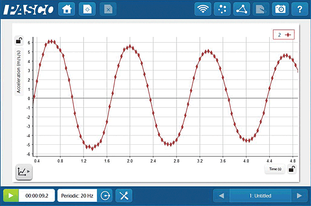Image resolution: width=311 pixels, height=206 pixels.
Task: Toggle the x-axis scale lock
Action: pos(291,169)
